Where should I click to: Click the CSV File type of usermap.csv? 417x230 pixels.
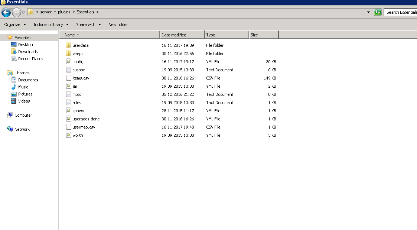click(x=213, y=127)
